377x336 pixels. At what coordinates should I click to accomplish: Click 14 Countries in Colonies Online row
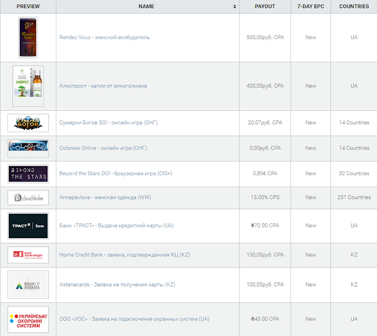[354, 148]
